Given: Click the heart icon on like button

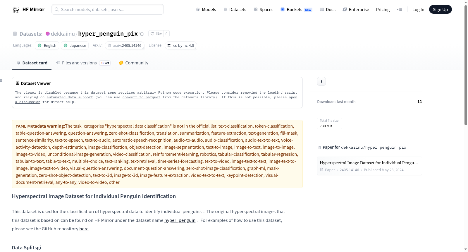Looking at the screenshot, I should (152, 34).
